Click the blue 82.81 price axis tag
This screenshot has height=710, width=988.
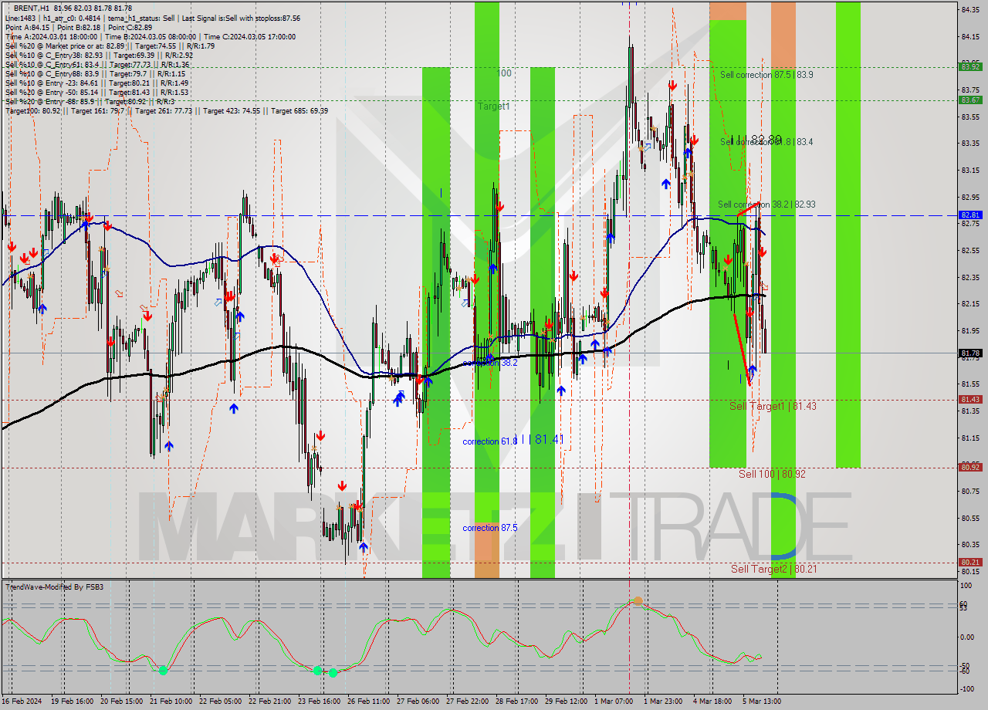point(970,215)
